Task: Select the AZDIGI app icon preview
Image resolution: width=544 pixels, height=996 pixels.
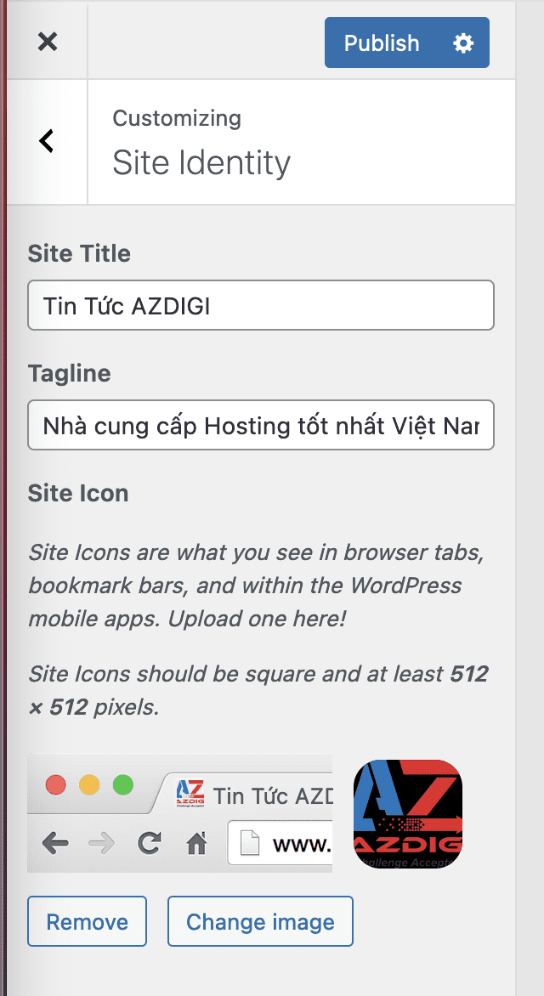Action: [x=407, y=813]
